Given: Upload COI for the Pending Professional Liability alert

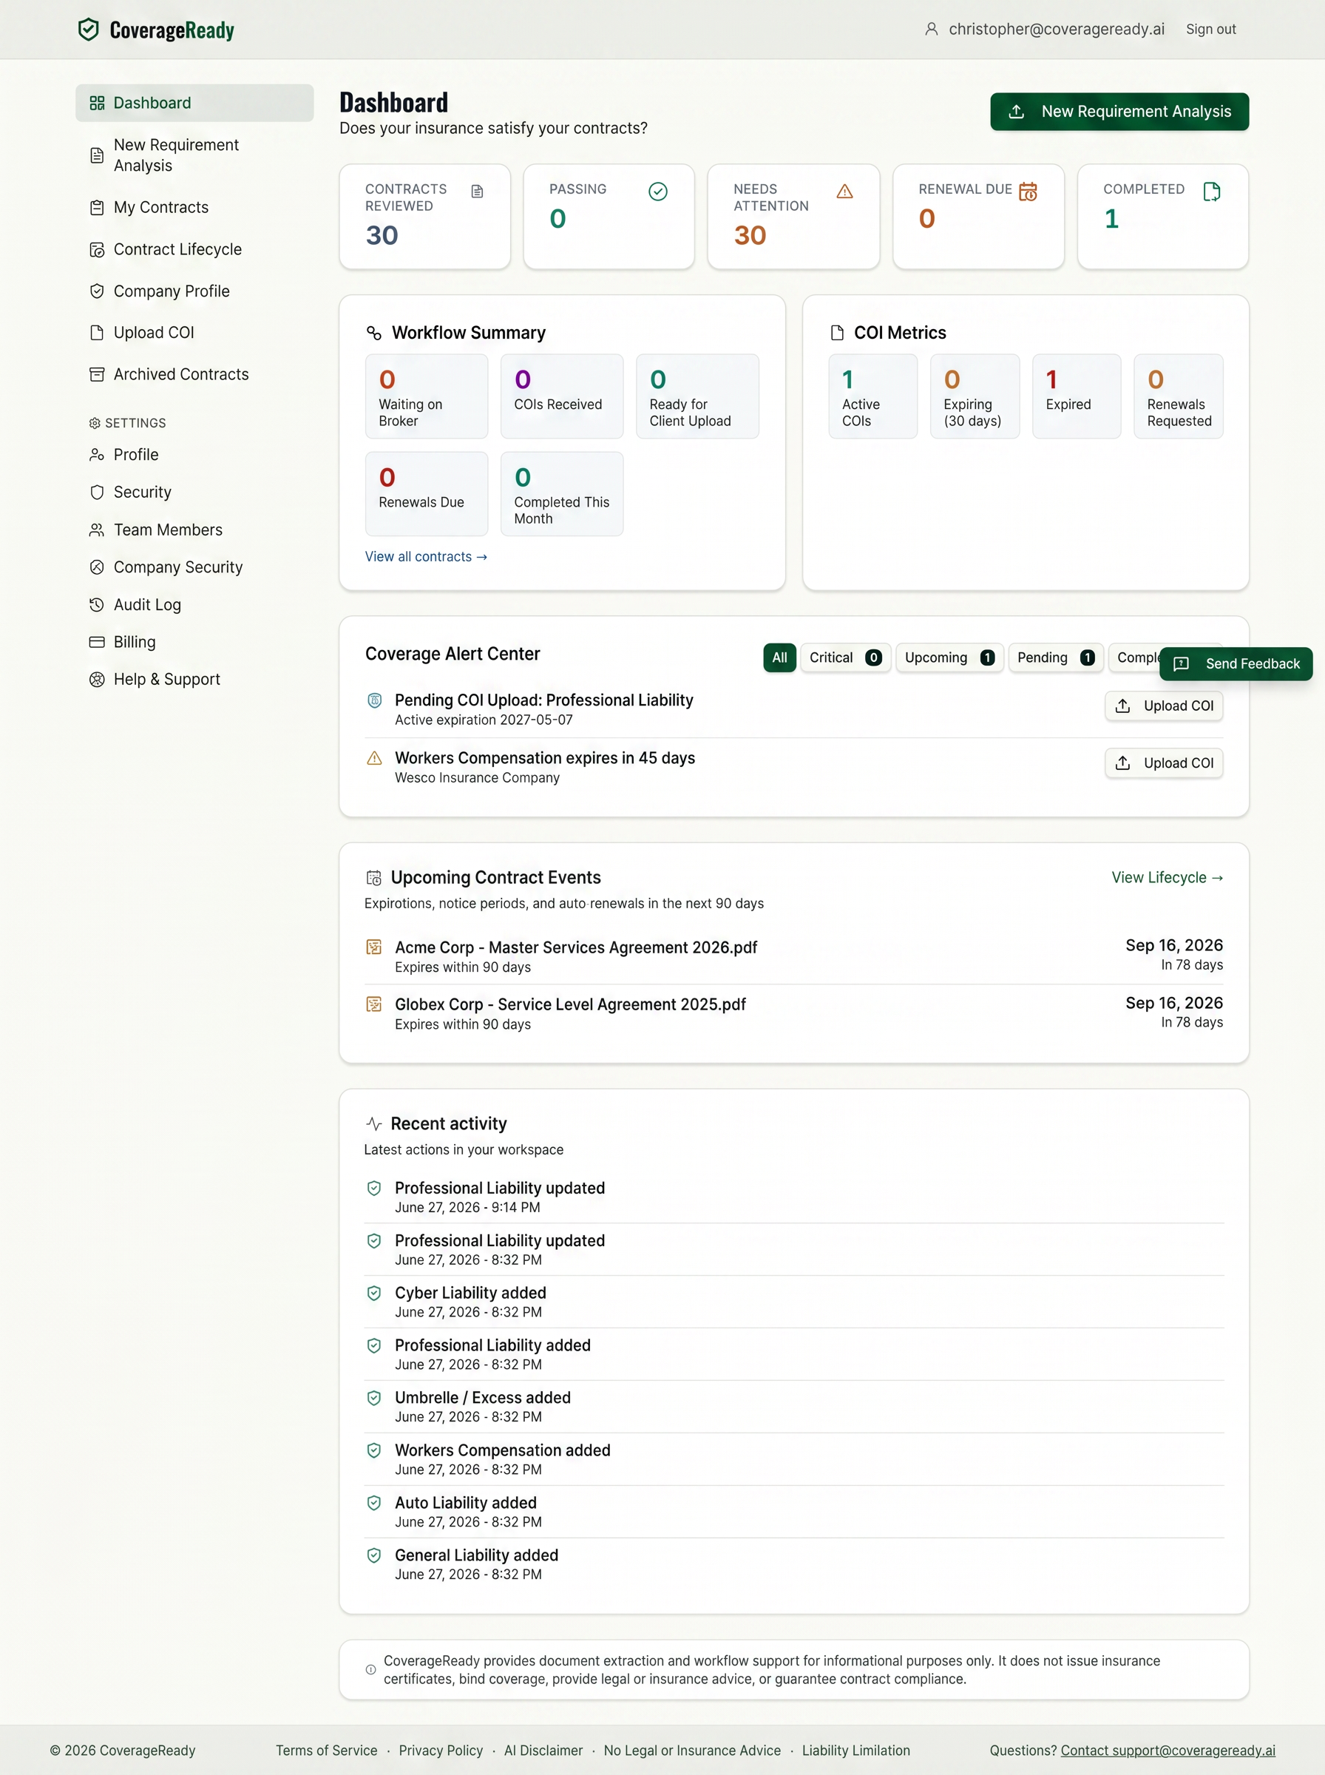Looking at the screenshot, I should coord(1164,706).
